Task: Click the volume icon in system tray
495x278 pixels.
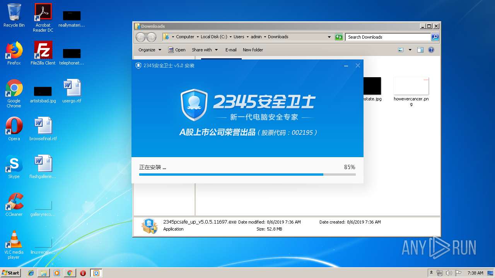Action: tap(449, 273)
